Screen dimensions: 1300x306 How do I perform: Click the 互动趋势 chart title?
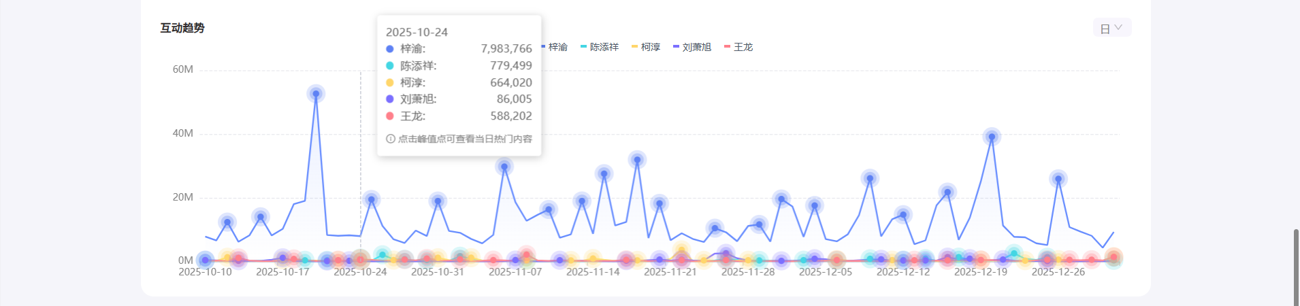[182, 28]
